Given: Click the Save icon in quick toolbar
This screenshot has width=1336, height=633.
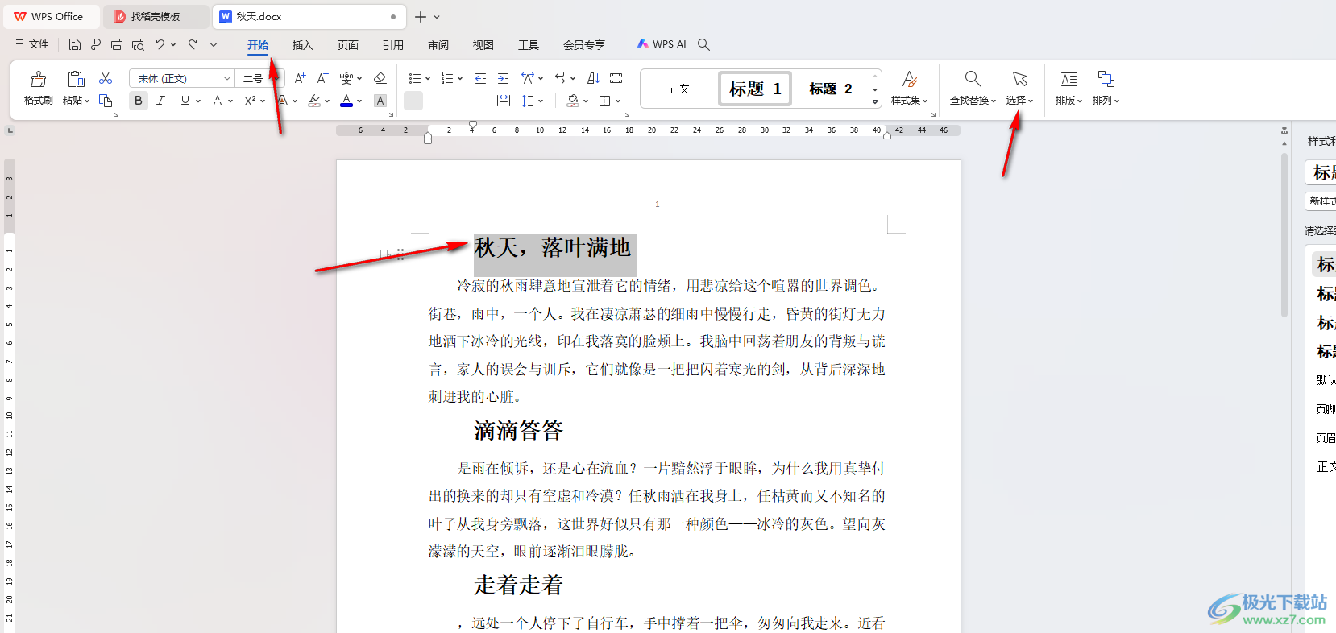Looking at the screenshot, I should pyautogui.click(x=75, y=44).
